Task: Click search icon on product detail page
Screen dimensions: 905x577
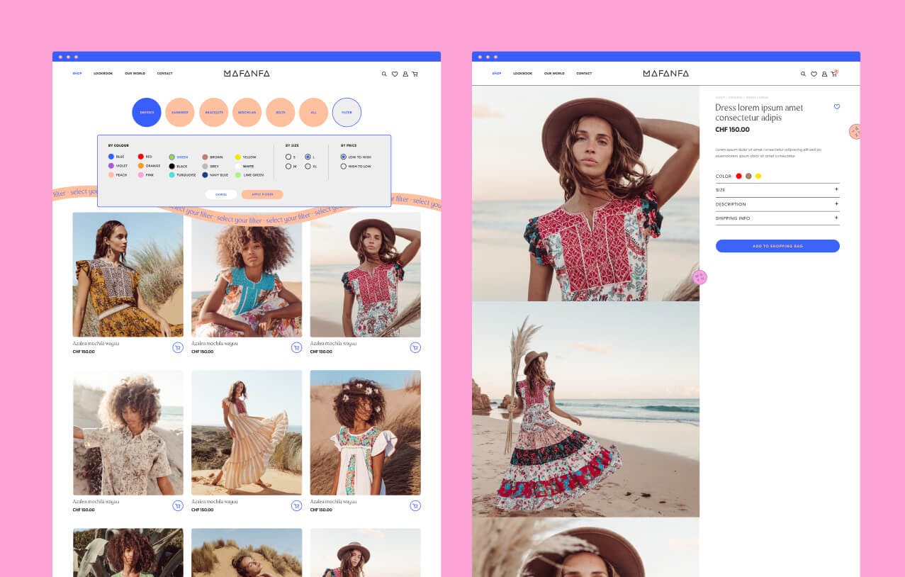Action: 803,74
